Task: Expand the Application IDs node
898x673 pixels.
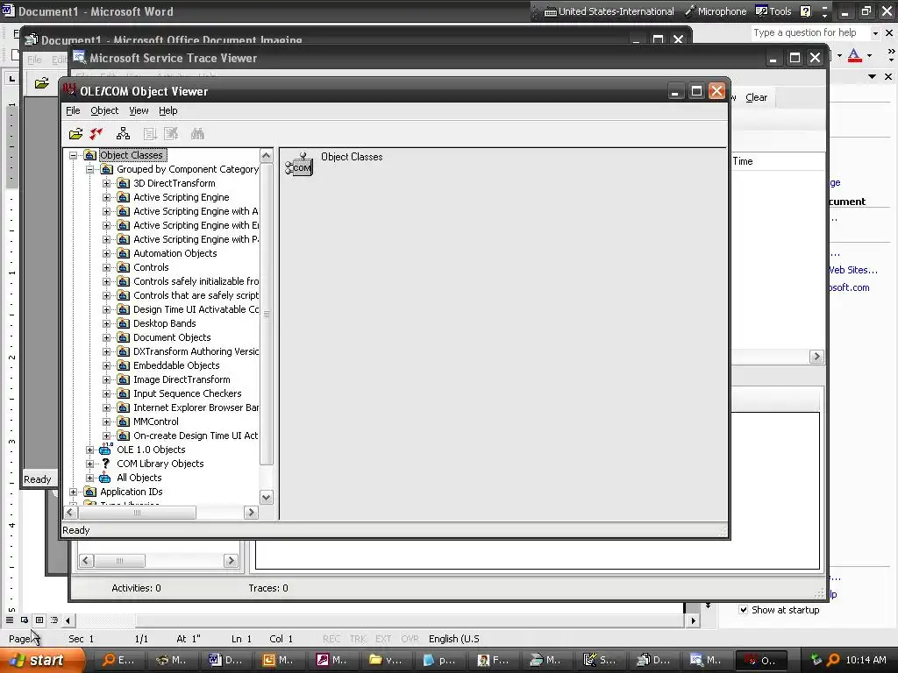Action: pos(74,492)
